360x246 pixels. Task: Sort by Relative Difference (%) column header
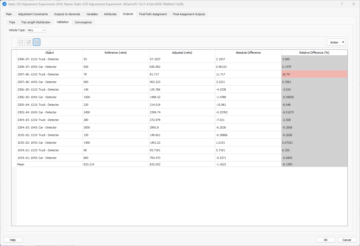(x=314, y=53)
